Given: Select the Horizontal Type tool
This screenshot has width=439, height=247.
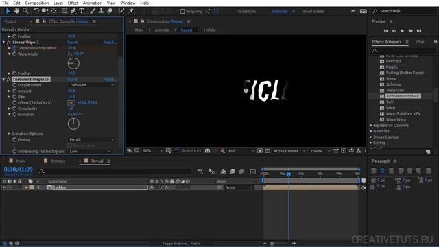Looking at the screenshot, I should 82,11.
